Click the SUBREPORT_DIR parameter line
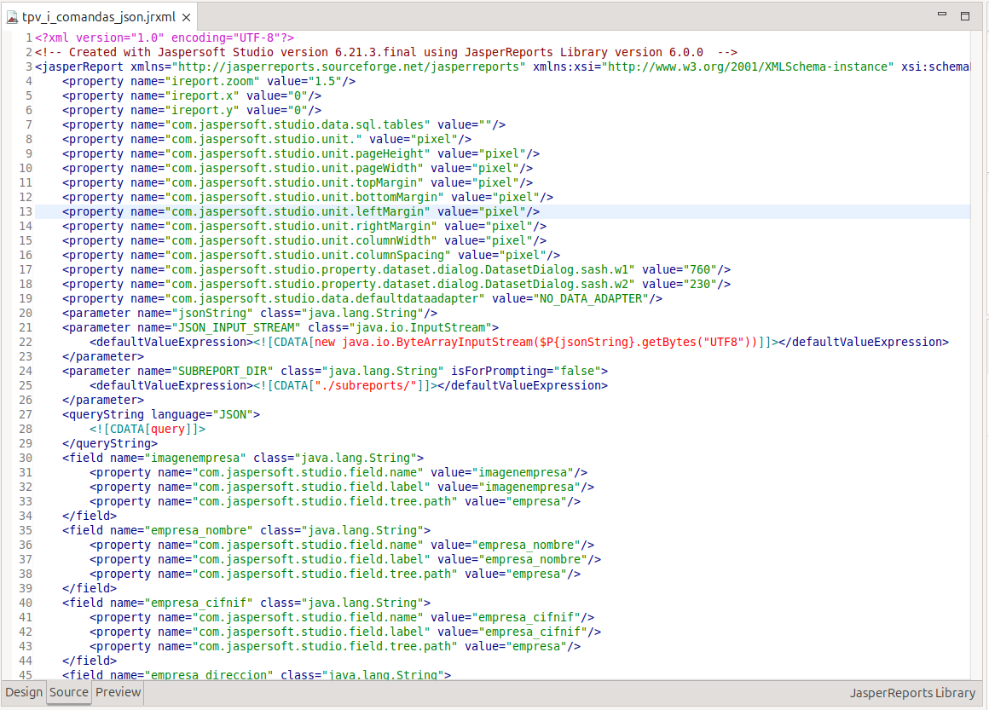The width and height of the screenshot is (989, 710). tap(335, 372)
